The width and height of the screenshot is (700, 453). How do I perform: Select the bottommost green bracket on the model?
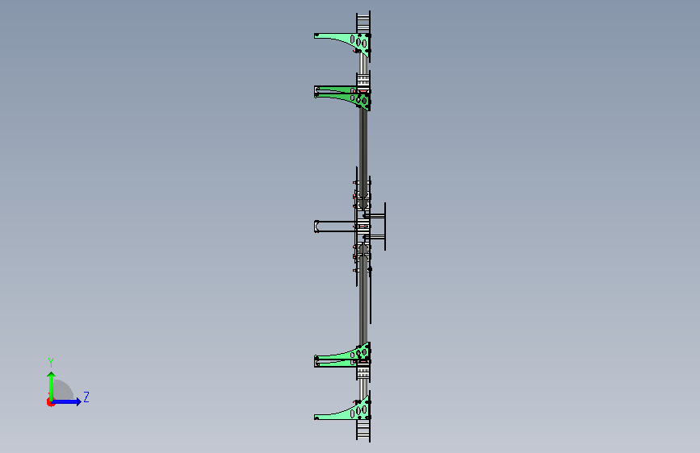[x=343, y=409]
